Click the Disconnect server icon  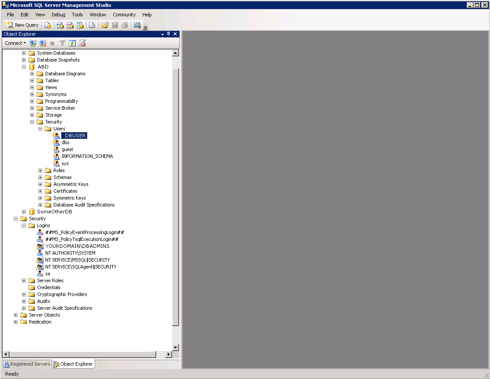click(43, 43)
